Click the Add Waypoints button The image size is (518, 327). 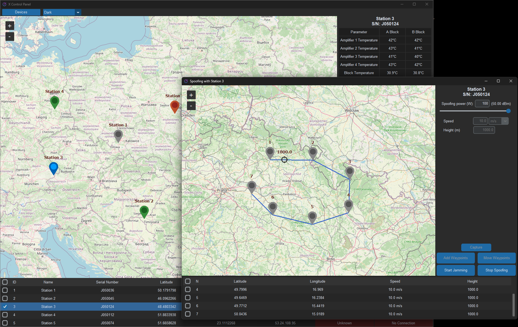[456, 258]
